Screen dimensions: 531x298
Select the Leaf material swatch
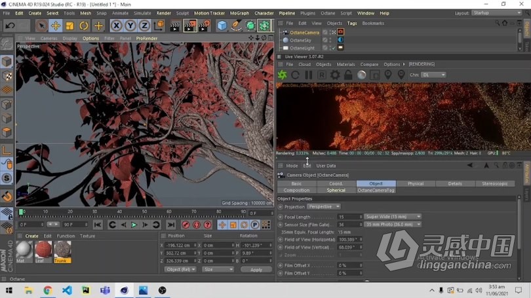point(43,251)
